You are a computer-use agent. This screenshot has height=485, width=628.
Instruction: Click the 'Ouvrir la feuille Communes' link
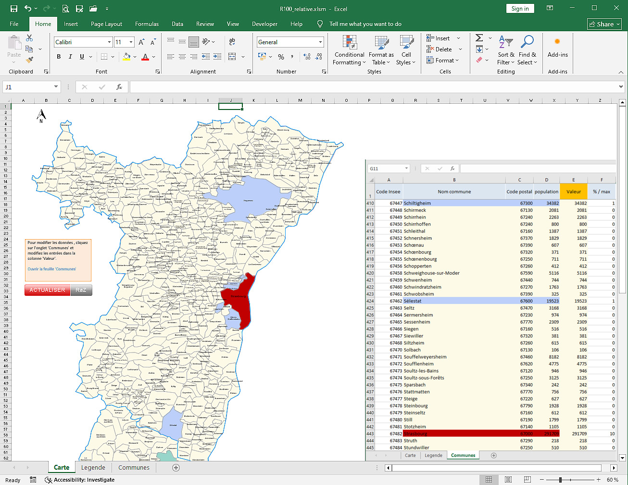click(52, 269)
